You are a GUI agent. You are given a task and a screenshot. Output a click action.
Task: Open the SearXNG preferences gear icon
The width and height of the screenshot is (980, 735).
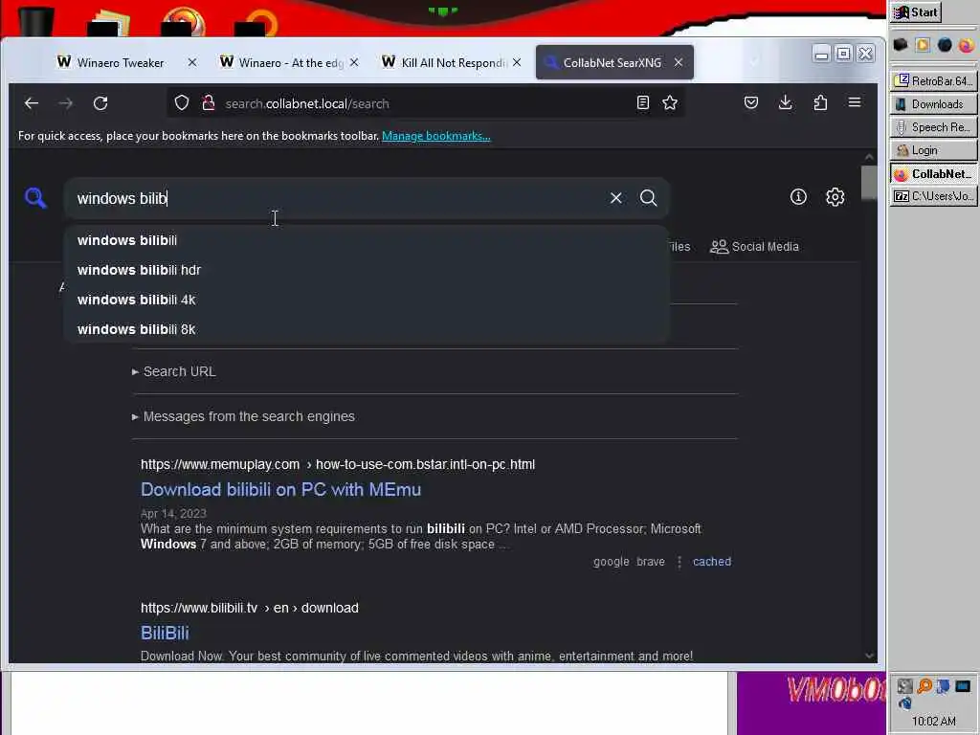(835, 197)
